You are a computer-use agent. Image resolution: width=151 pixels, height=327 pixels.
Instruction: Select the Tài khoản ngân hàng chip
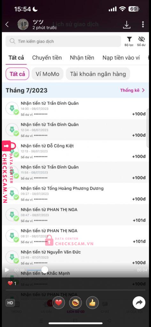(98, 74)
